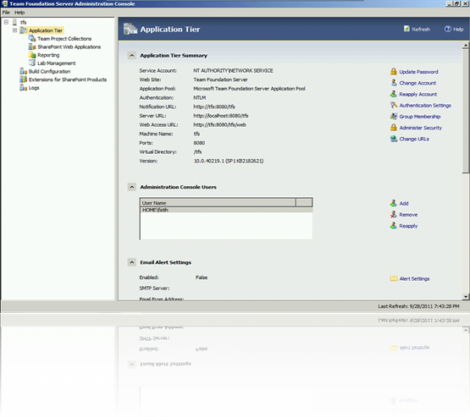Click the Change Account link
Viewport: 470px width, 417px height.
tap(417, 83)
